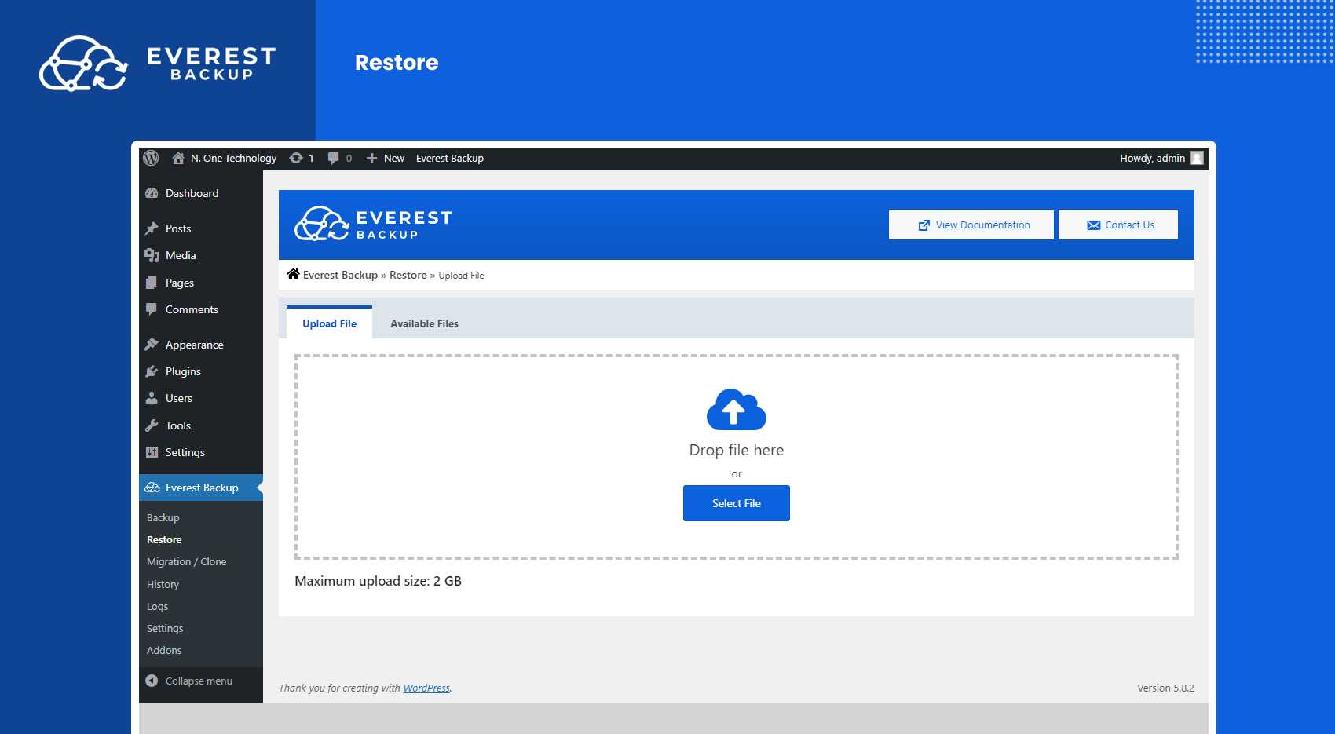Click the Version 5.8.2 text

1165,688
